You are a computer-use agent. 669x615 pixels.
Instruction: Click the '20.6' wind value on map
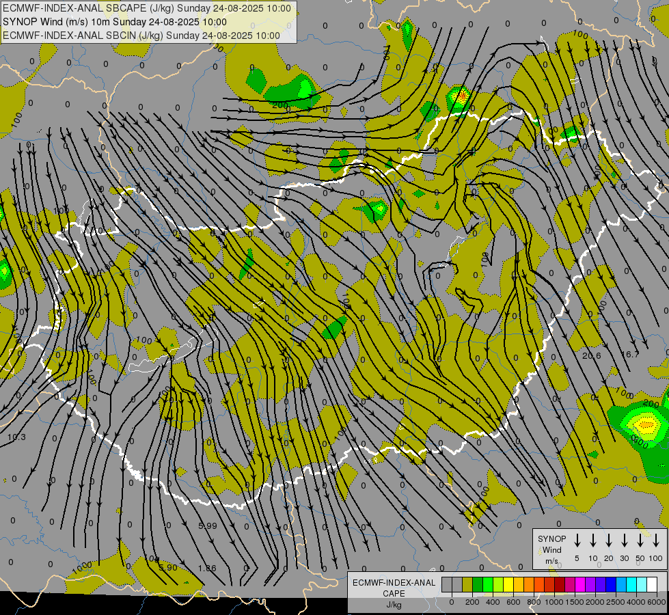coord(591,355)
